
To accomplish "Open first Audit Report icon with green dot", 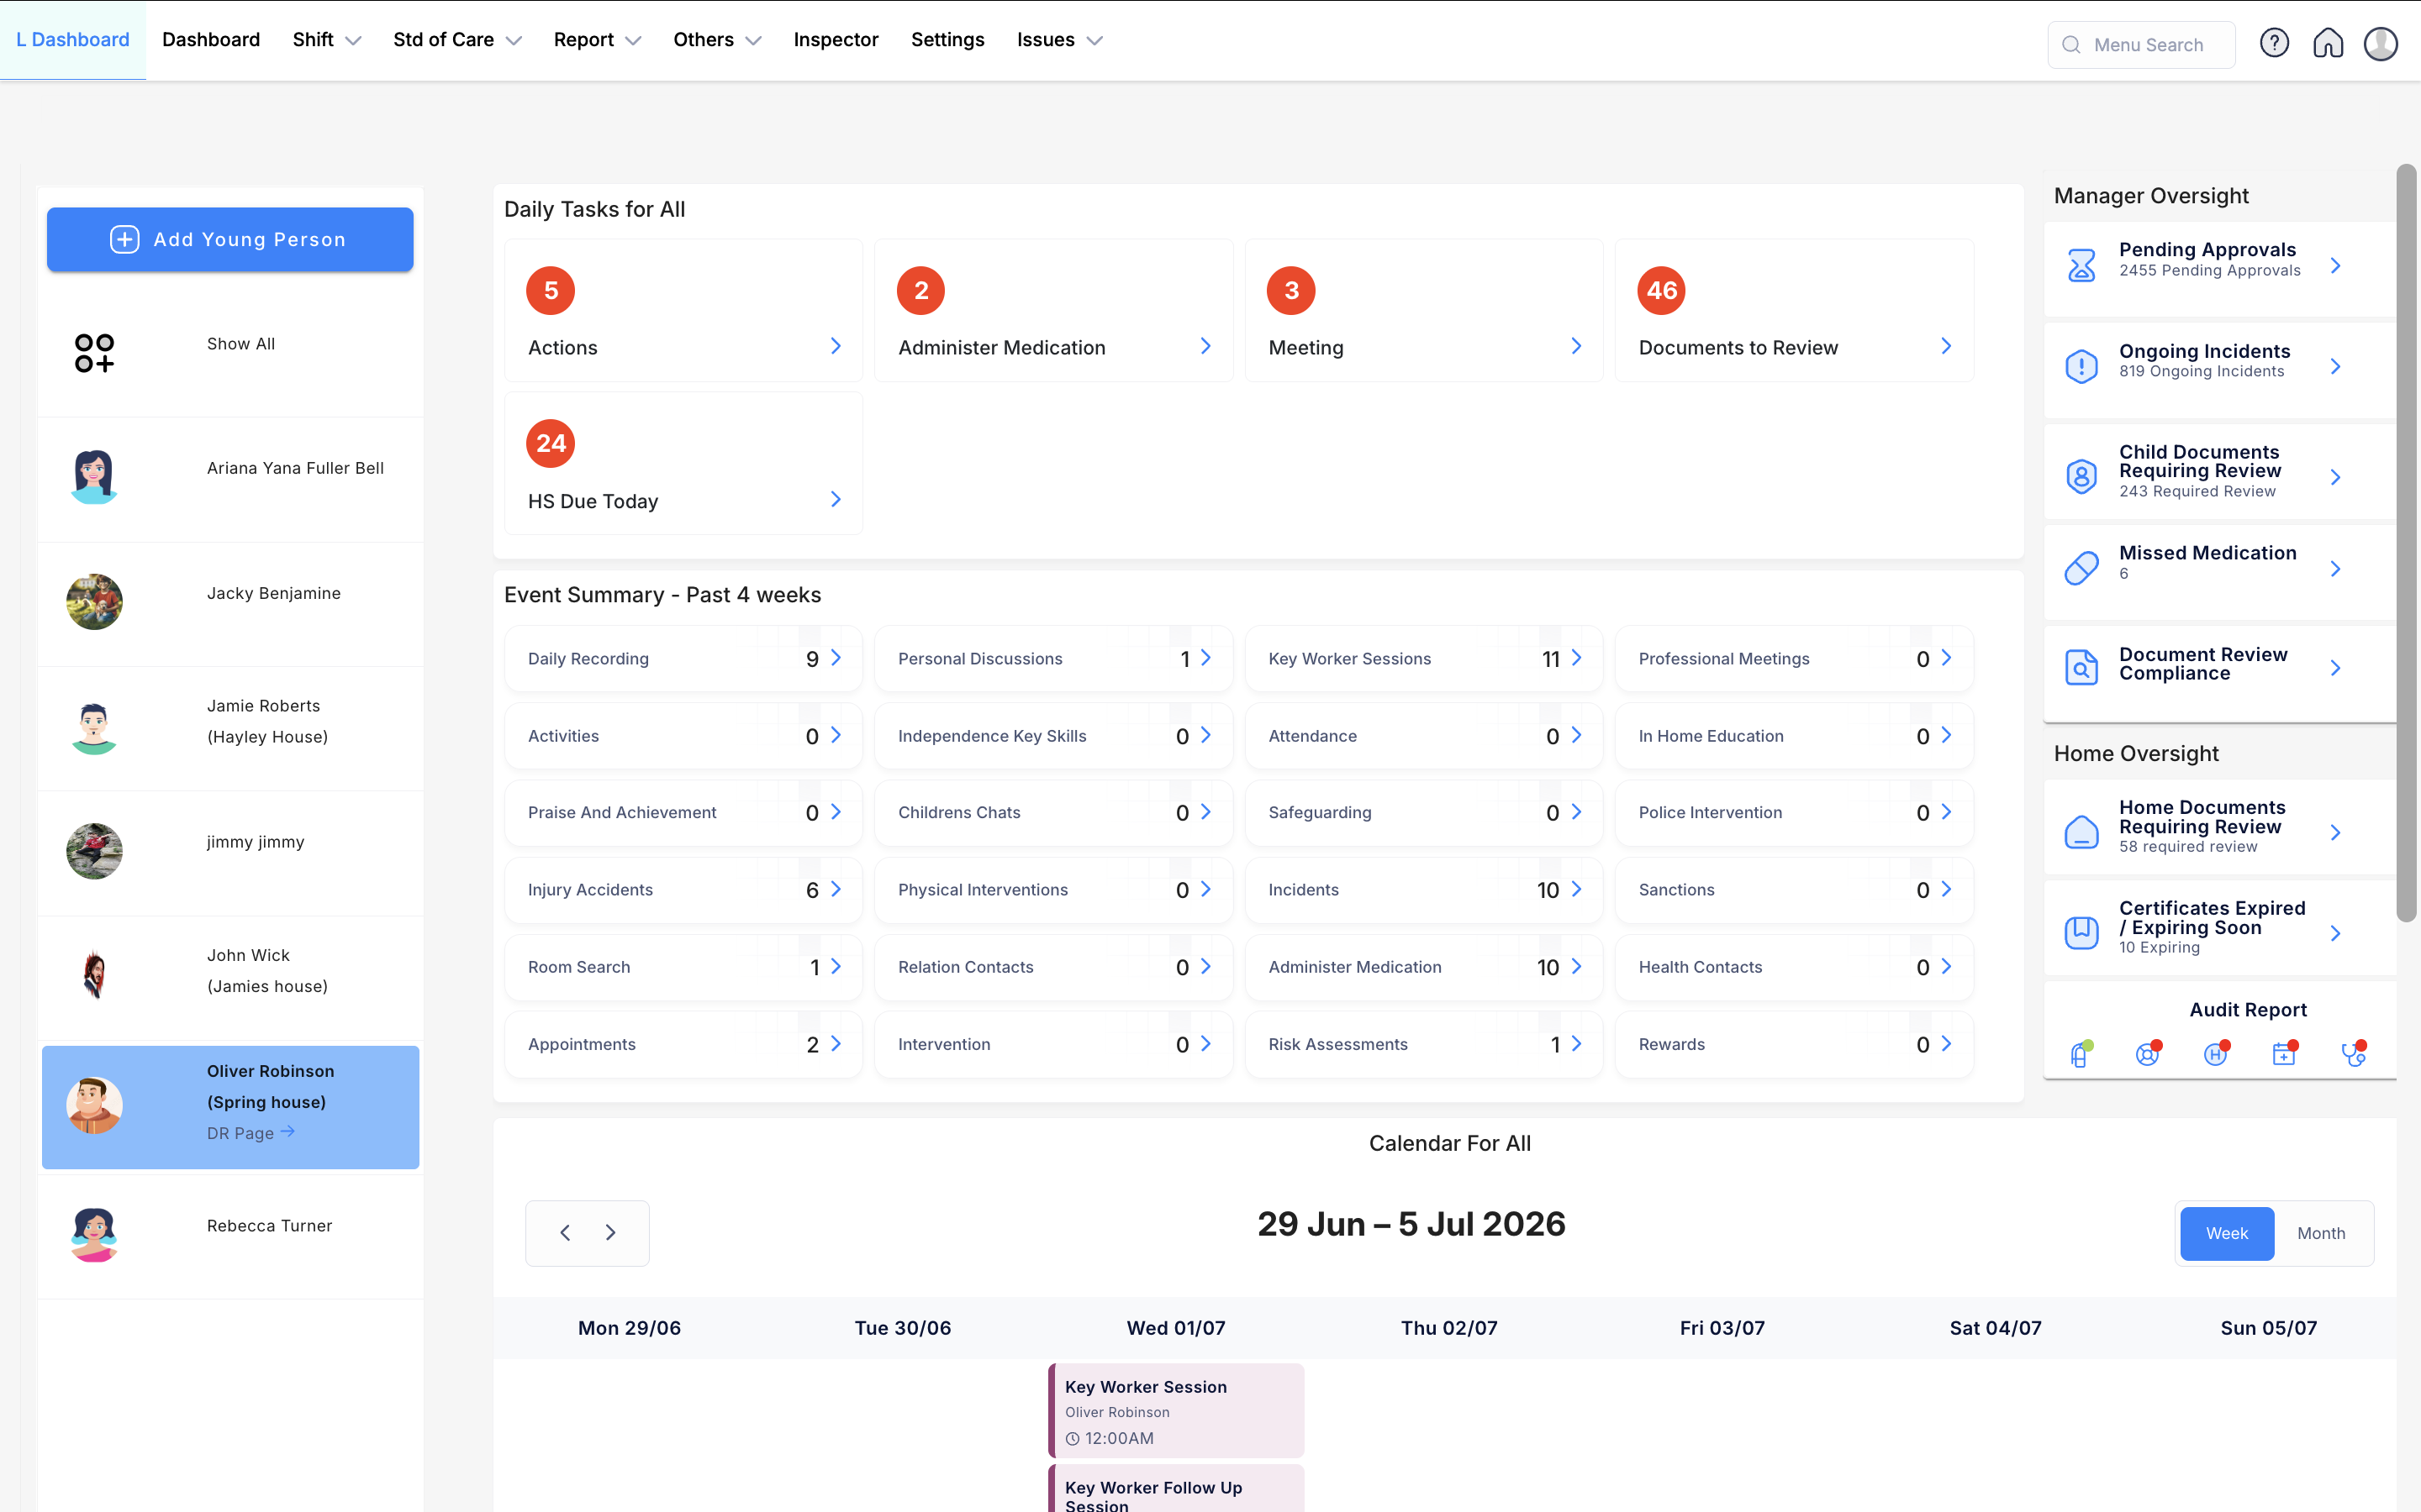I will pos(2081,1053).
